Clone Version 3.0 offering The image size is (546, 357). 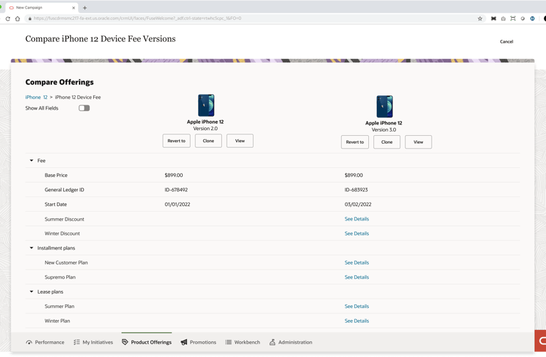[x=387, y=142]
